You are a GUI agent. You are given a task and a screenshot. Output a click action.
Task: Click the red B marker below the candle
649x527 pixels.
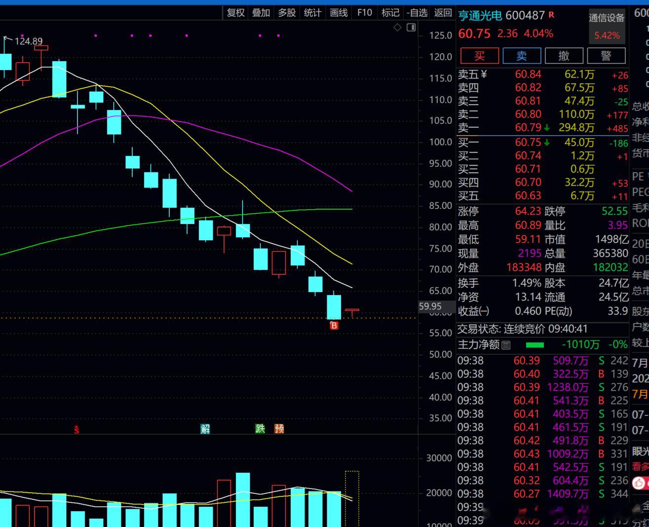(334, 326)
